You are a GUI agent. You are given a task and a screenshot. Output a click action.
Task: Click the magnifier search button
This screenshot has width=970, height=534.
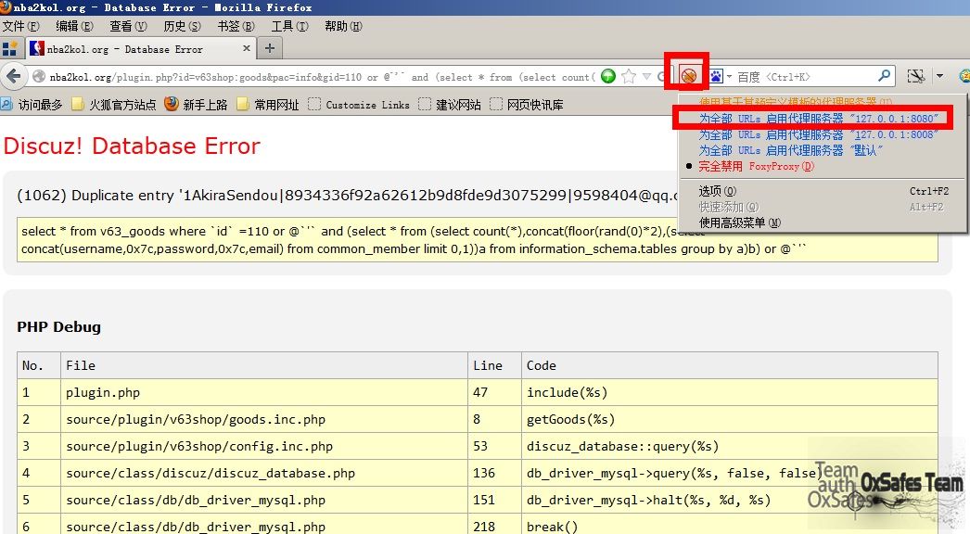(885, 76)
